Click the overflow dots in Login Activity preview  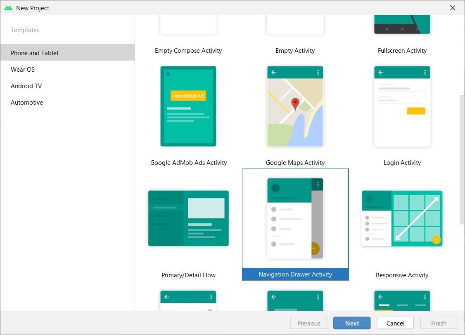coord(425,72)
